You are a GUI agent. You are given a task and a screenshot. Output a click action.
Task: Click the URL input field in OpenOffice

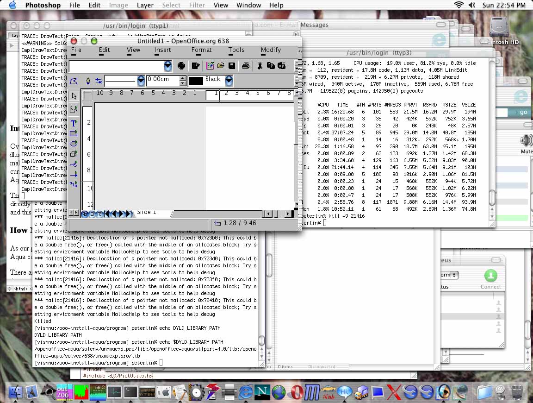[x=117, y=66]
